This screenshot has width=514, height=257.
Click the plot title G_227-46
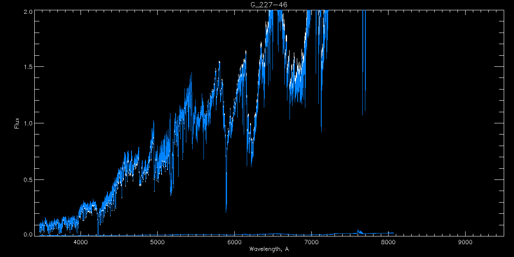coord(269,5)
